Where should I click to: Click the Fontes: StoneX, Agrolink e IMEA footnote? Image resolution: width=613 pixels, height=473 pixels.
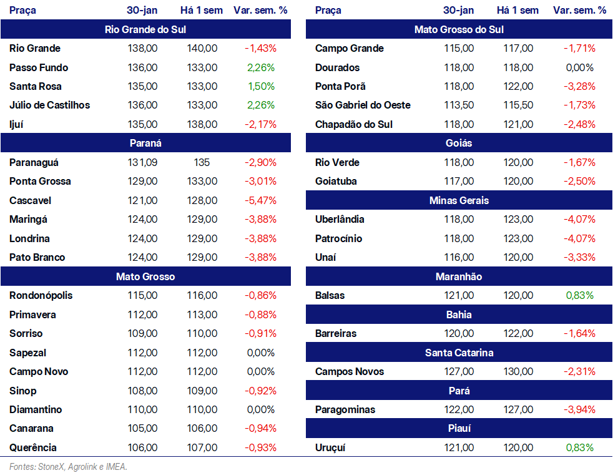tap(69, 466)
